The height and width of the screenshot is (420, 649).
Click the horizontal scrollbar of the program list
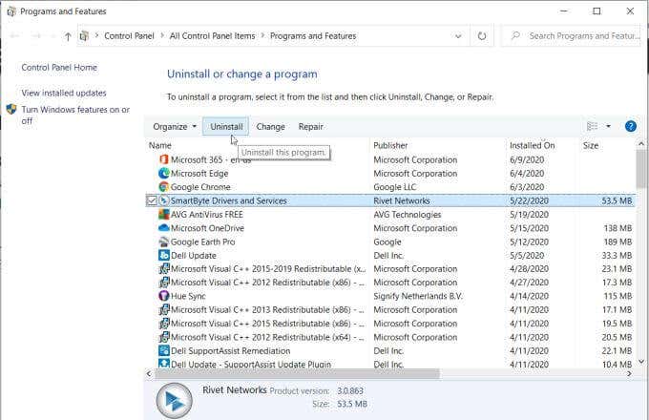[x=297, y=373]
